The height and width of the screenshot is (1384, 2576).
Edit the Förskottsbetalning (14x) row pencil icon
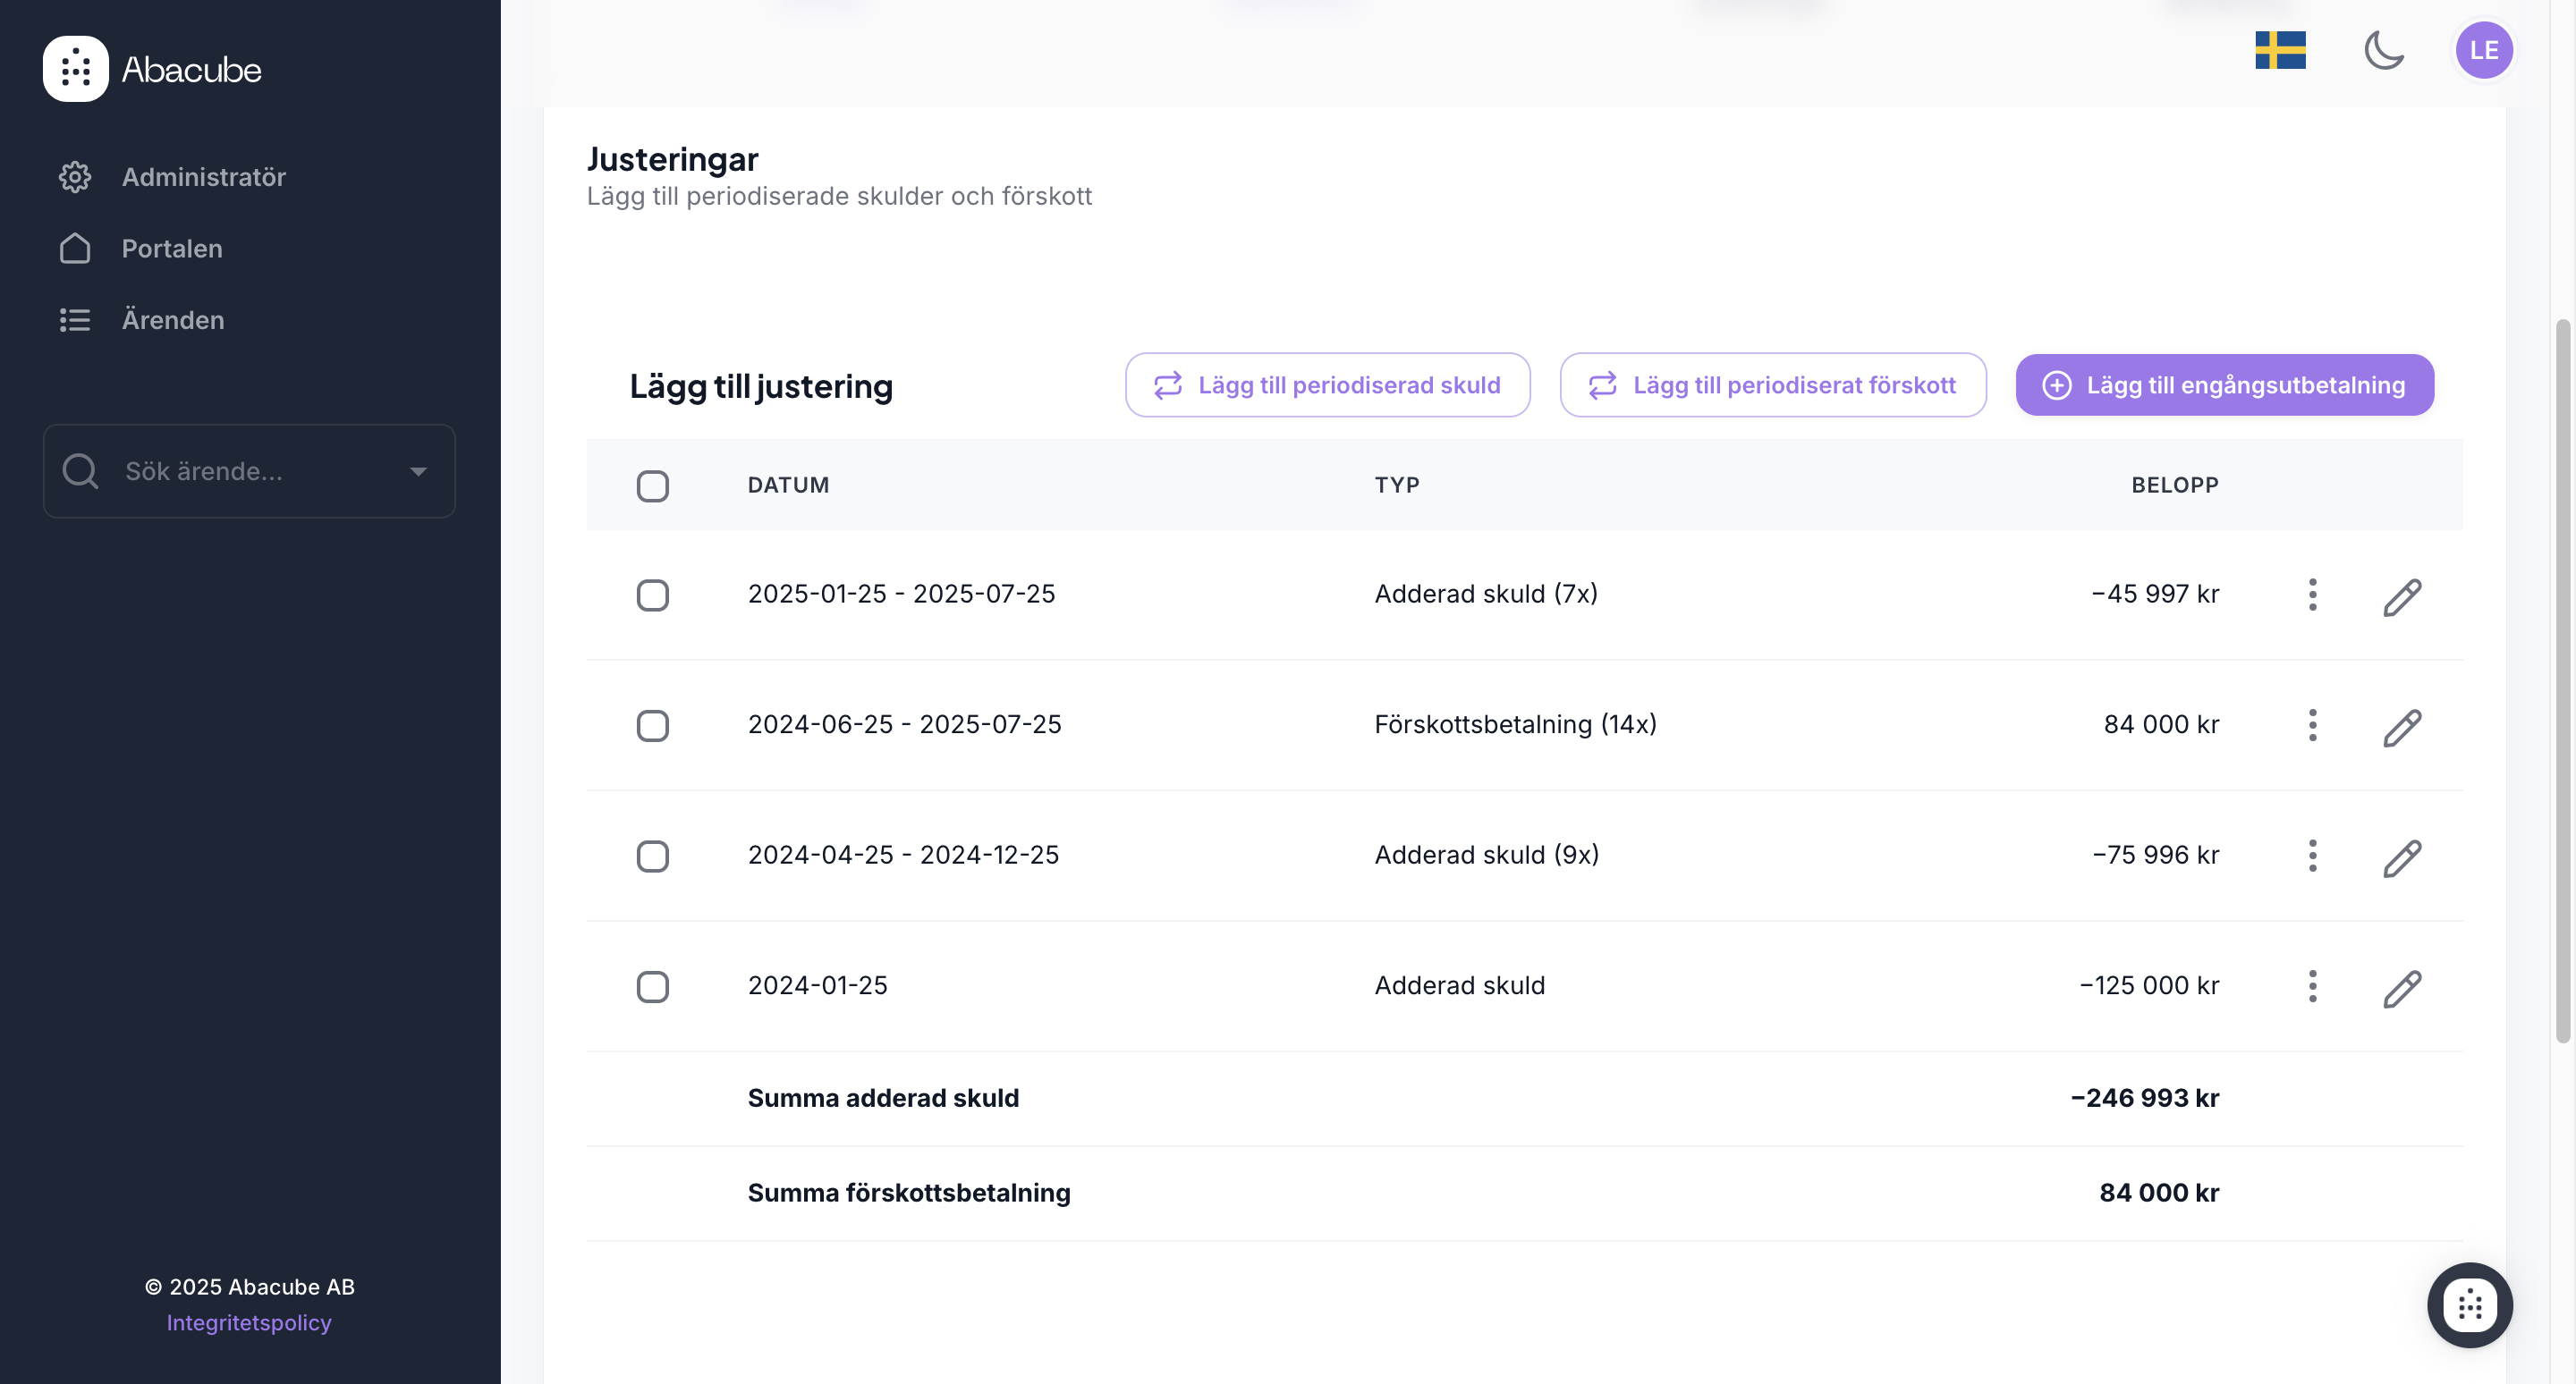[2401, 727]
